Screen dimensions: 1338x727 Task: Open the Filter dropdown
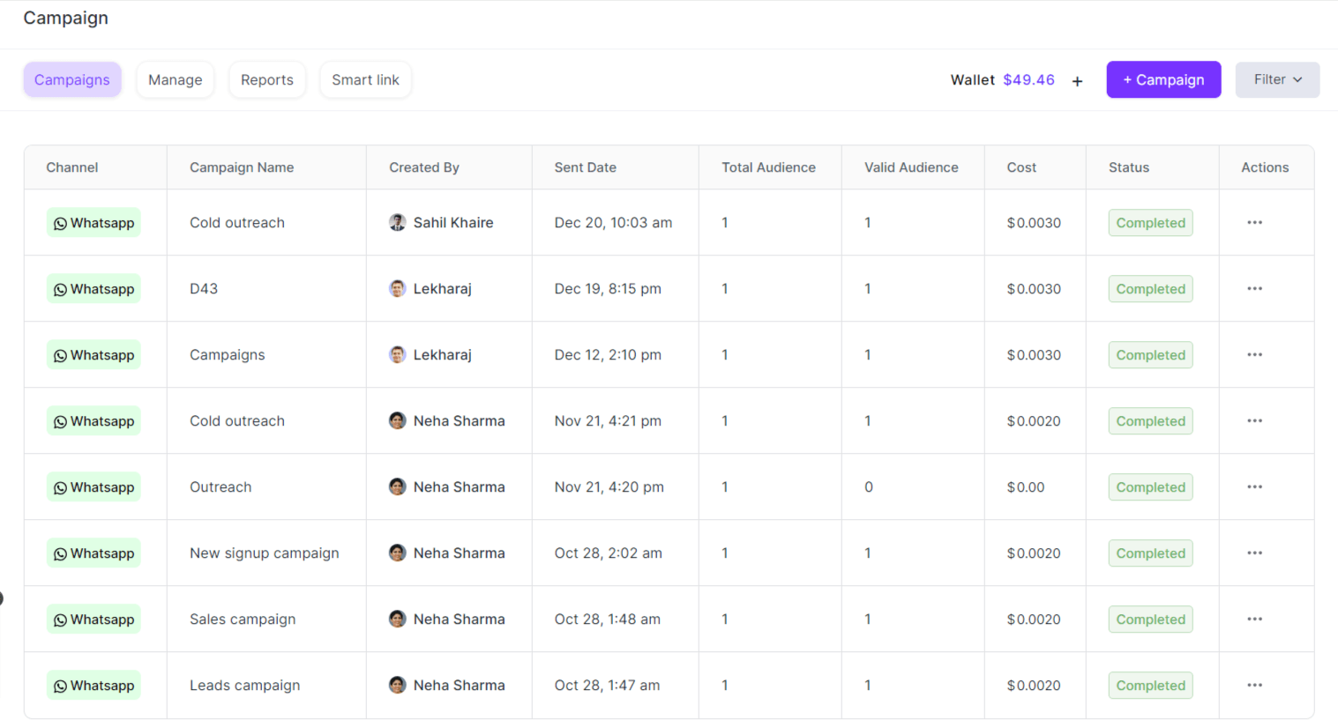(x=1276, y=79)
